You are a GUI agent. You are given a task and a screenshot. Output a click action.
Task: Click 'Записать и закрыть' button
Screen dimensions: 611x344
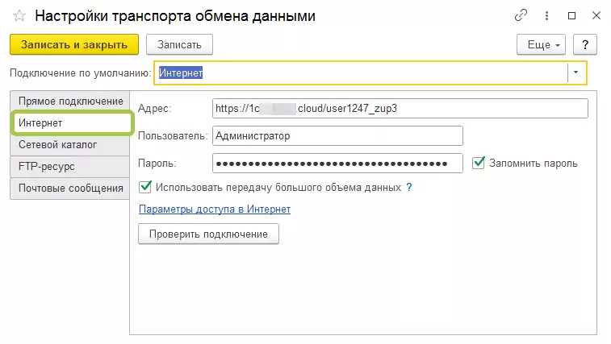[74, 44]
